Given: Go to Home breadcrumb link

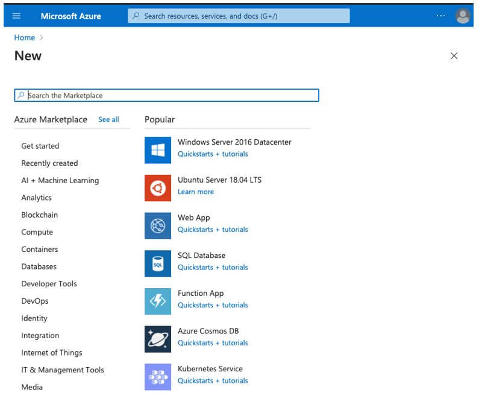Looking at the screenshot, I should (25, 37).
